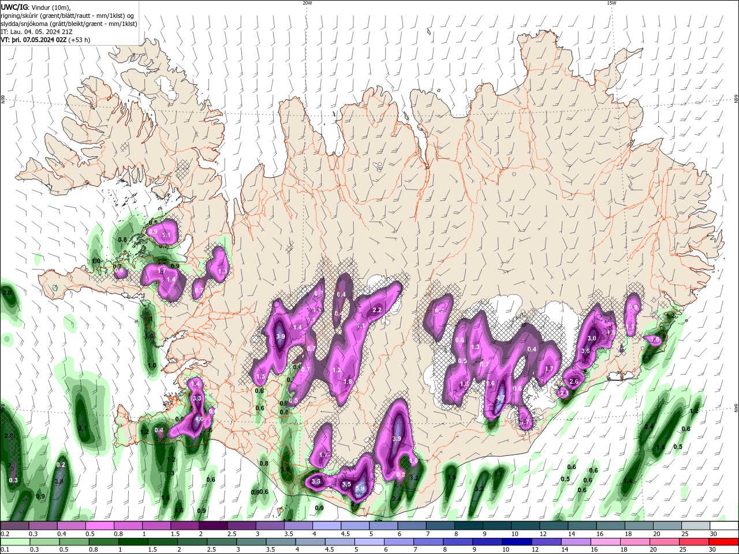Click the 5.9 precipitation value on the south coast
The image size is (739, 554).
pos(360,488)
